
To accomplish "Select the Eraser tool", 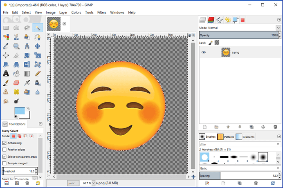I will 16,83.
